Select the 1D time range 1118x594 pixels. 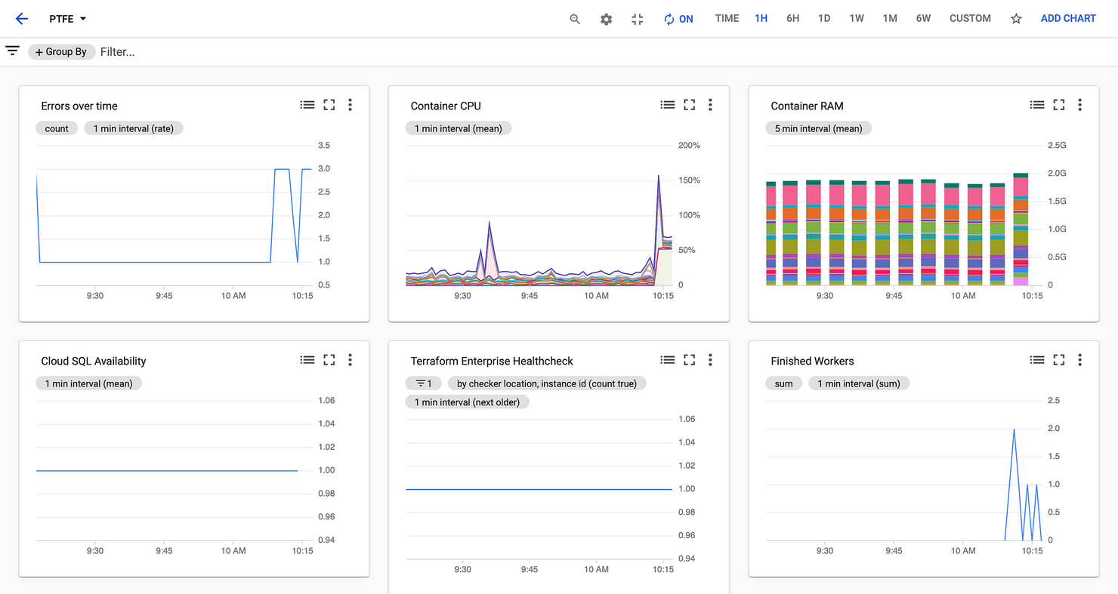824,18
